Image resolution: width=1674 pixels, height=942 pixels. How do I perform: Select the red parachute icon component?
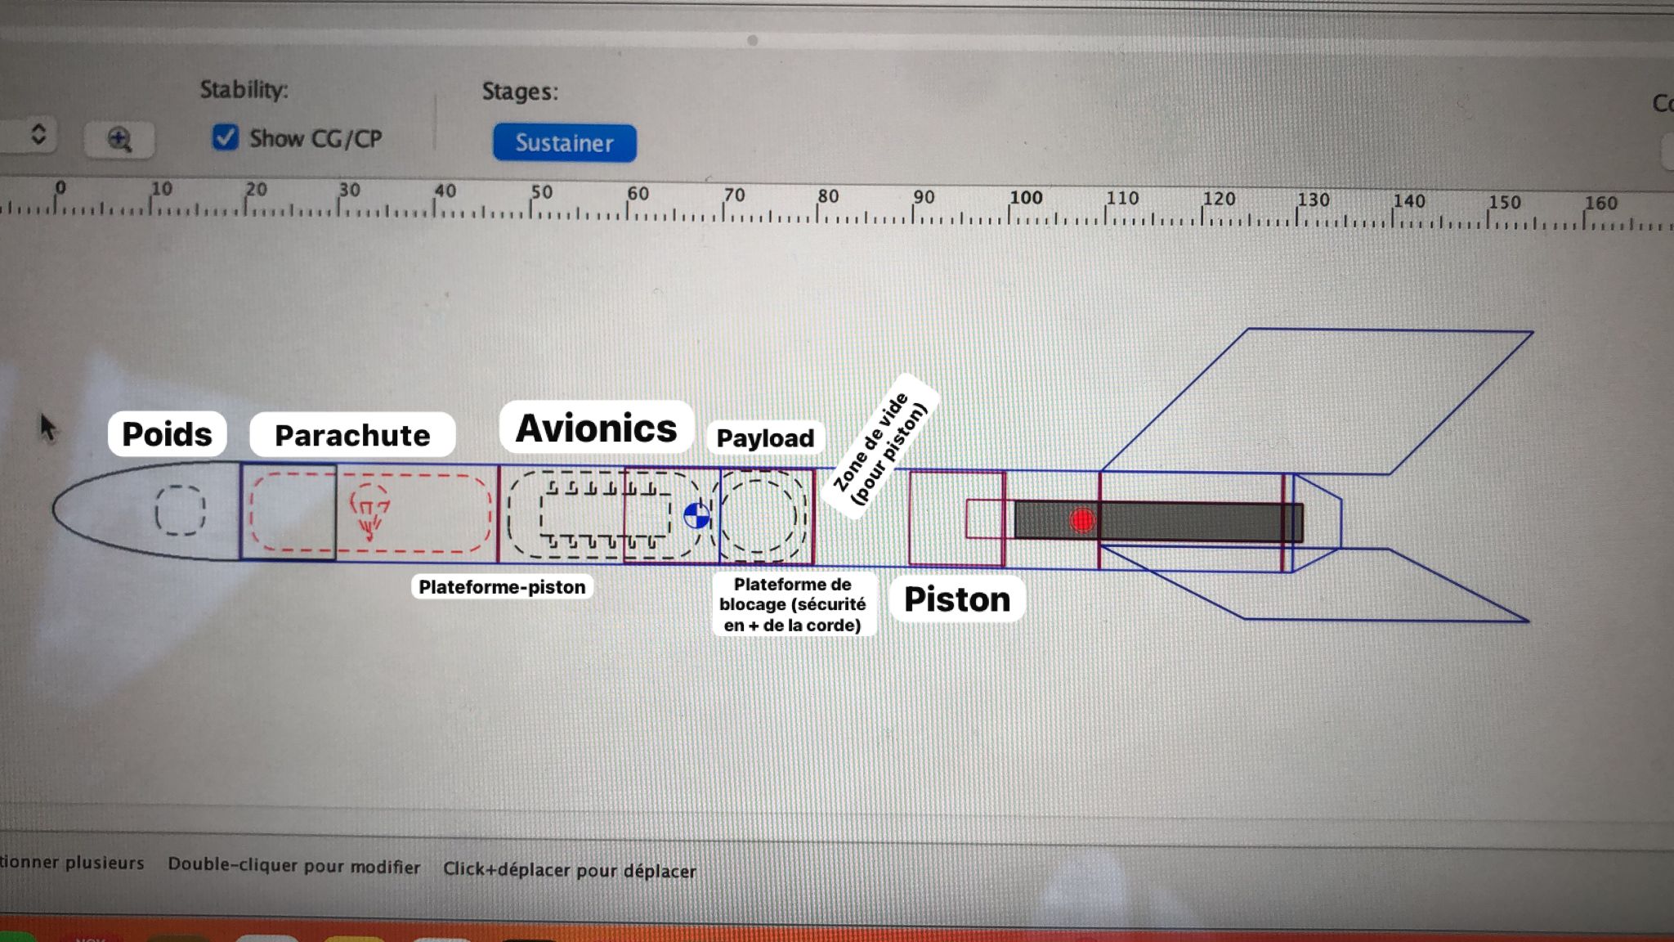pos(369,512)
